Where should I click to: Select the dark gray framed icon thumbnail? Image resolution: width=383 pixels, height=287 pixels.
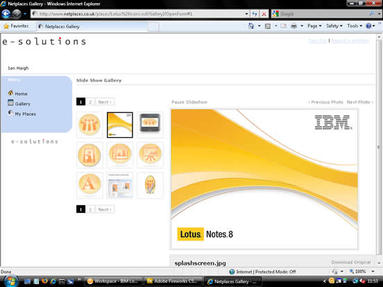[150, 125]
